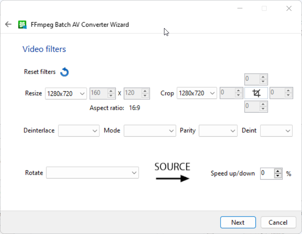The height and width of the screenshot is (234, 302).
Task: Decrease Speed up/down value with down arrow
Action: click(278, 175)
